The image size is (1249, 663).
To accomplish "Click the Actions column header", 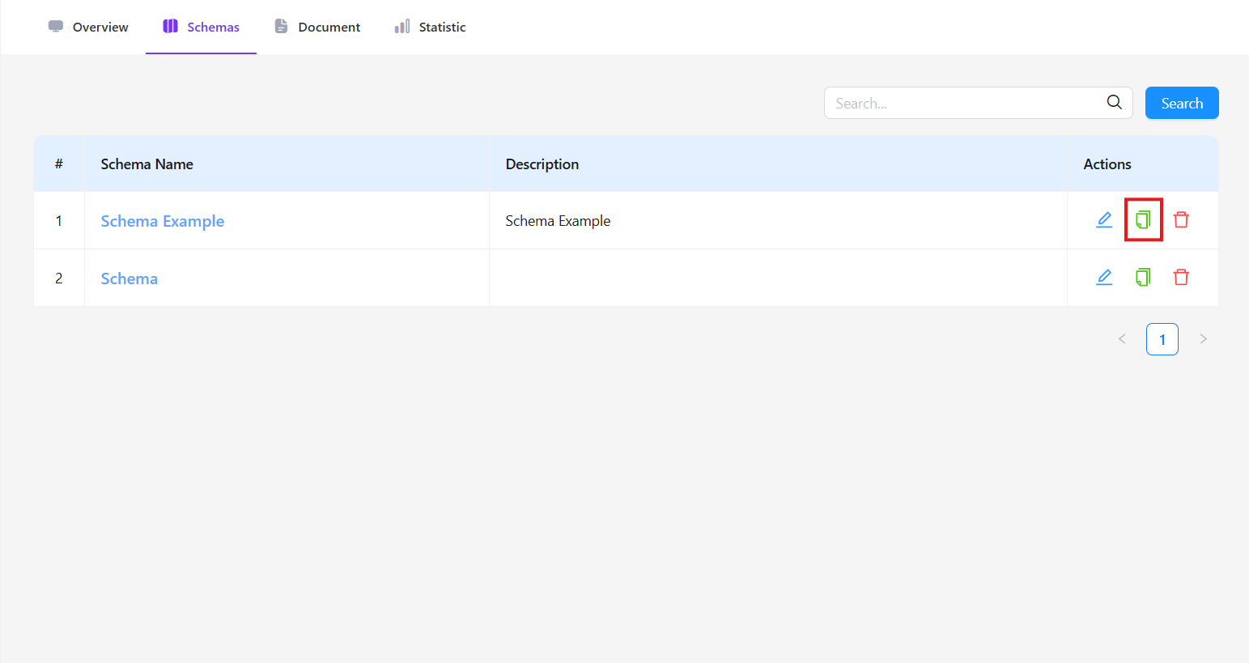I will (x=1143, y=164).
